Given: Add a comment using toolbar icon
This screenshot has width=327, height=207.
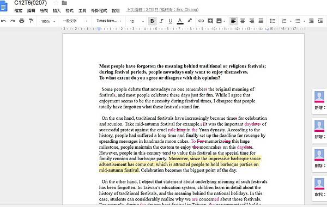Looking at the screenshot, I should coord(210,21).
